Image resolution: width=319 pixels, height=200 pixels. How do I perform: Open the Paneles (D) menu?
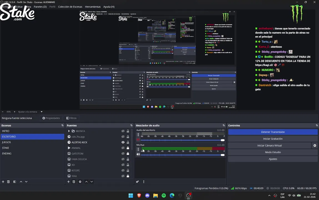[x=40, y=7]
